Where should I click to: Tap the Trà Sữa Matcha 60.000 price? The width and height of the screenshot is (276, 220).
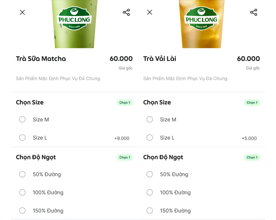(x=121, y=59)
